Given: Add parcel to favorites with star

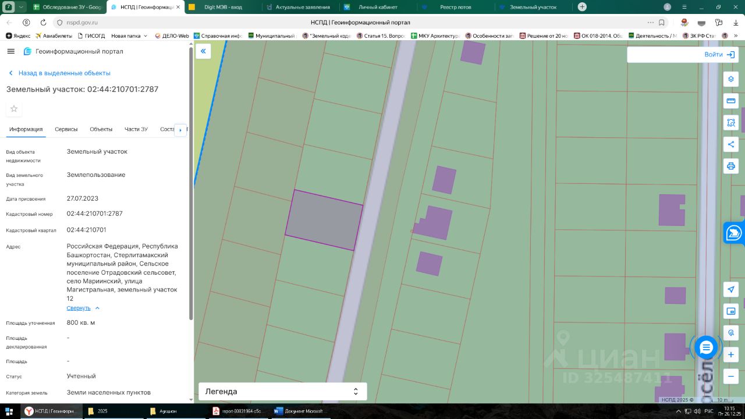Looking at the screenshot, I should click(x=14, y=109).
